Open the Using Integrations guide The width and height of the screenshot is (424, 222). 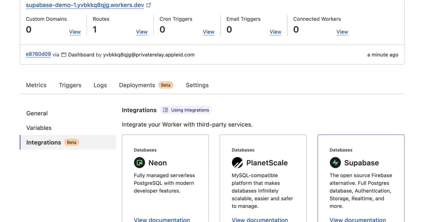pyautogui.click(x=185, y=110)
